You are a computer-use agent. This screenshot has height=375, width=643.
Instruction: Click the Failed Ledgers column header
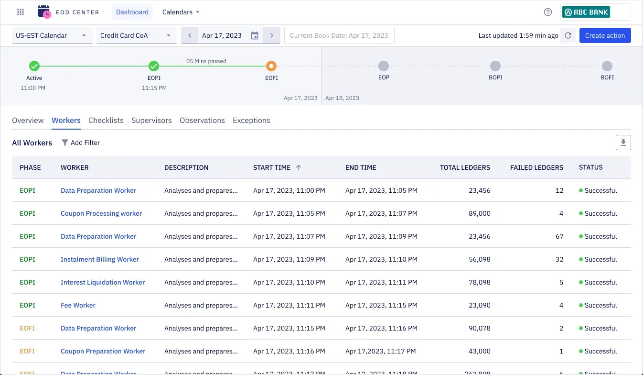536,167
